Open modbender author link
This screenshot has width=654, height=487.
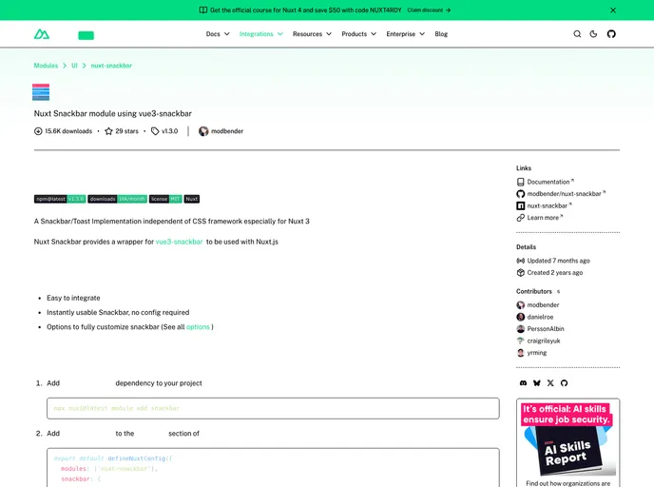pos(227,131)
